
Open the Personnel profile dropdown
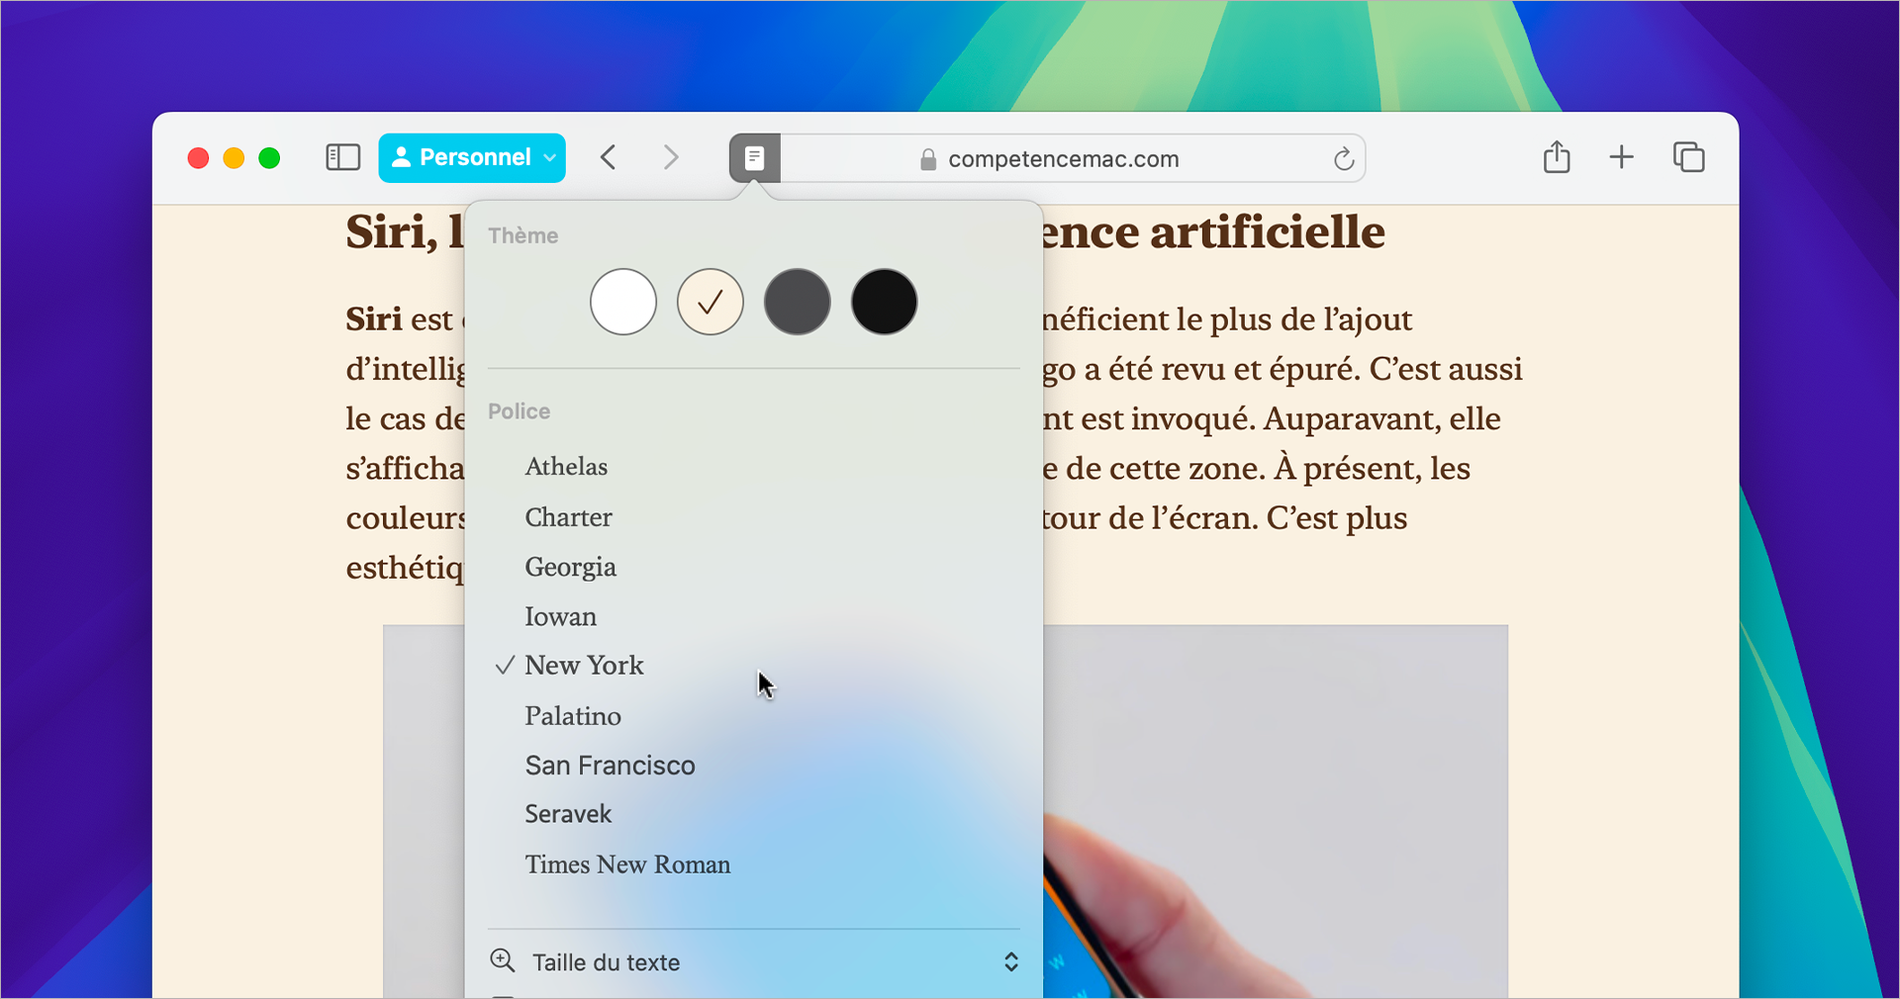(472, 158)
